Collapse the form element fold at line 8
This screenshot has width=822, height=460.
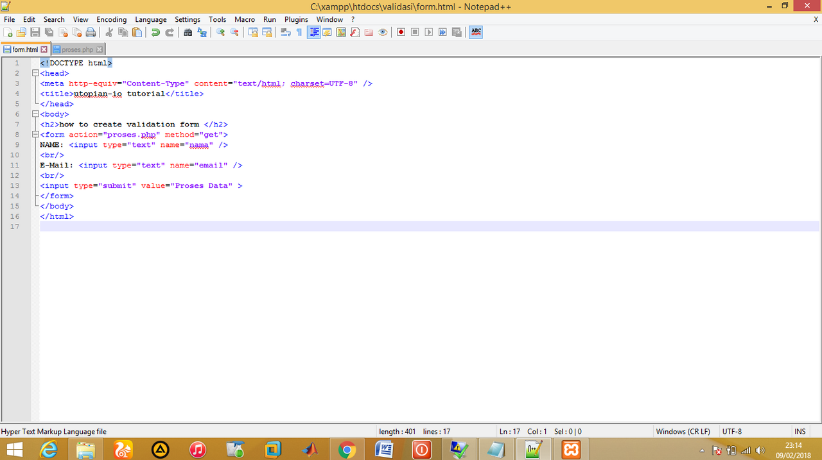35,134
